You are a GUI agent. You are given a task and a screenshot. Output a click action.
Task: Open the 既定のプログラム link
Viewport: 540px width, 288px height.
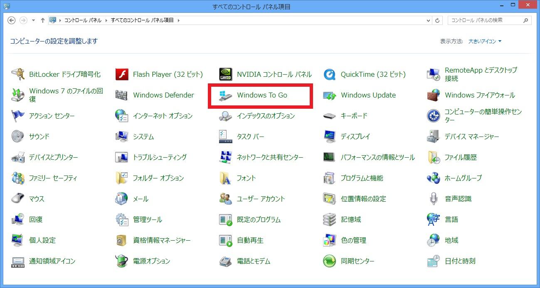(259, 220)
